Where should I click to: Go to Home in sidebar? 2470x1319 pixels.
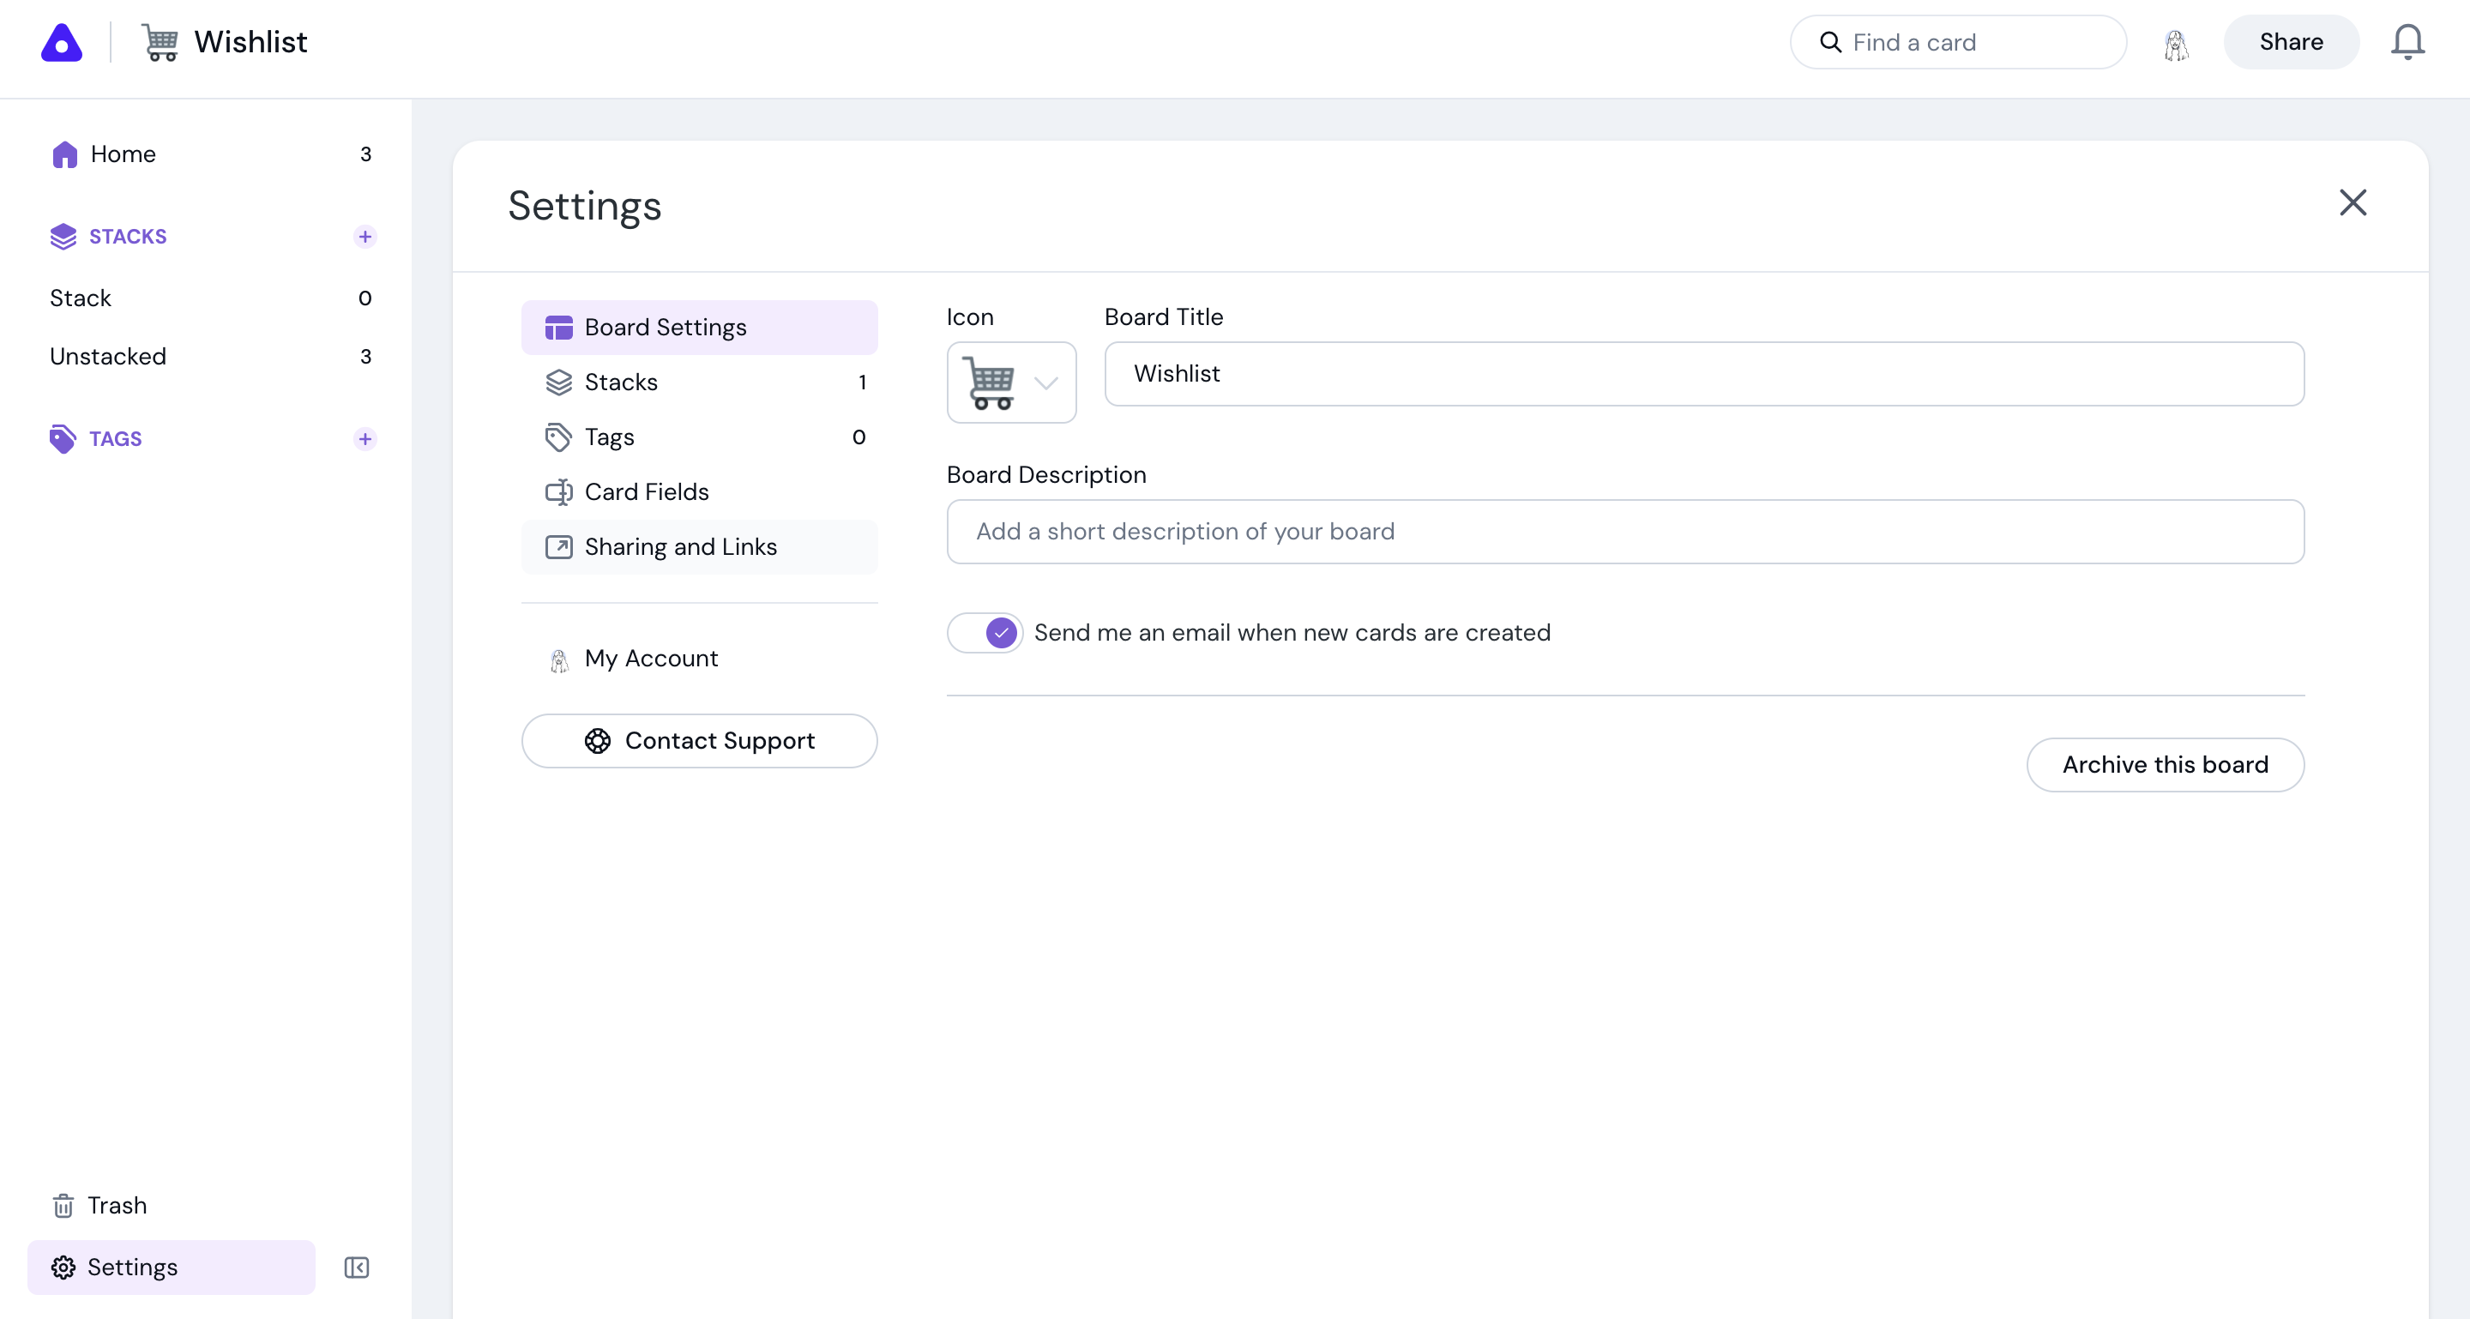pos(123,154)
